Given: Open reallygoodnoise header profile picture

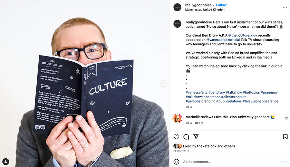Looking at the screenshot, I should [177, 7].
